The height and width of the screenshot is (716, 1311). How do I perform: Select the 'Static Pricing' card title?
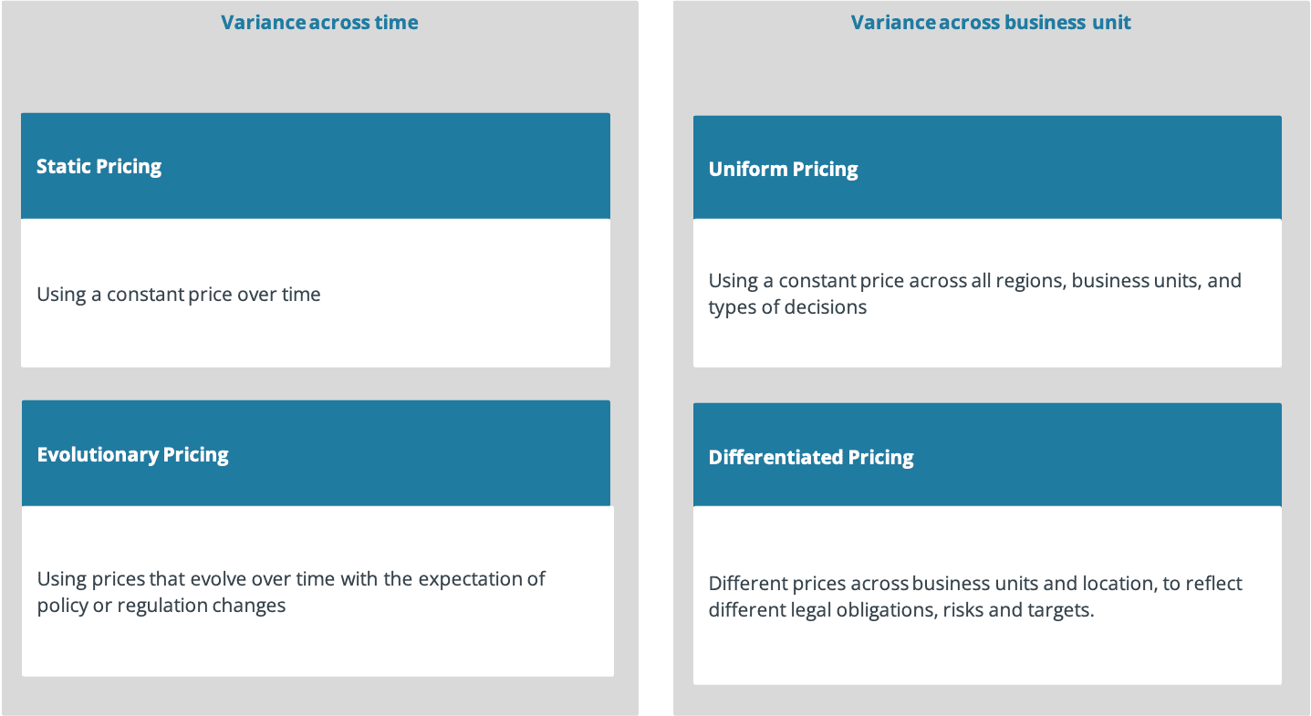[99, 167]
